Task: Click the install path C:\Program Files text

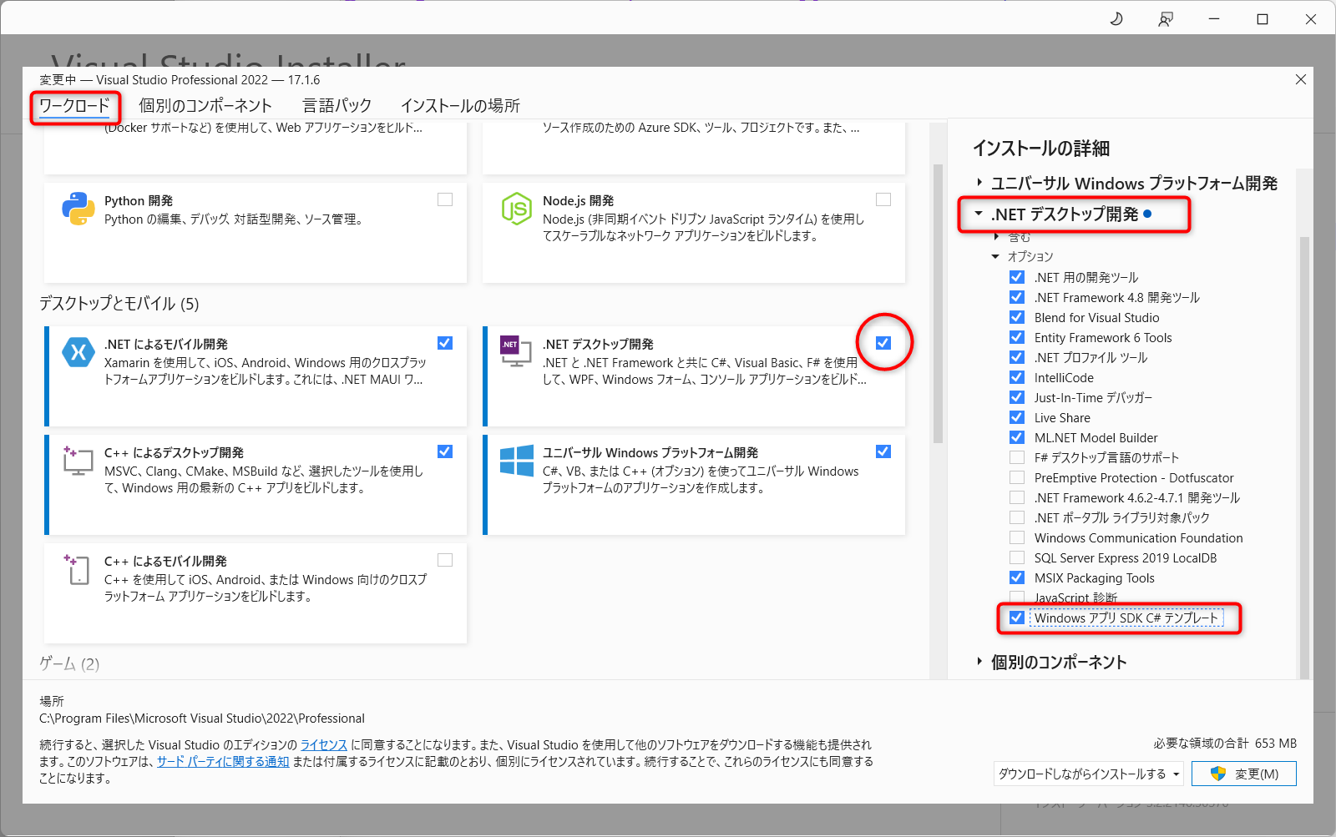Action: tap(202, 718)
